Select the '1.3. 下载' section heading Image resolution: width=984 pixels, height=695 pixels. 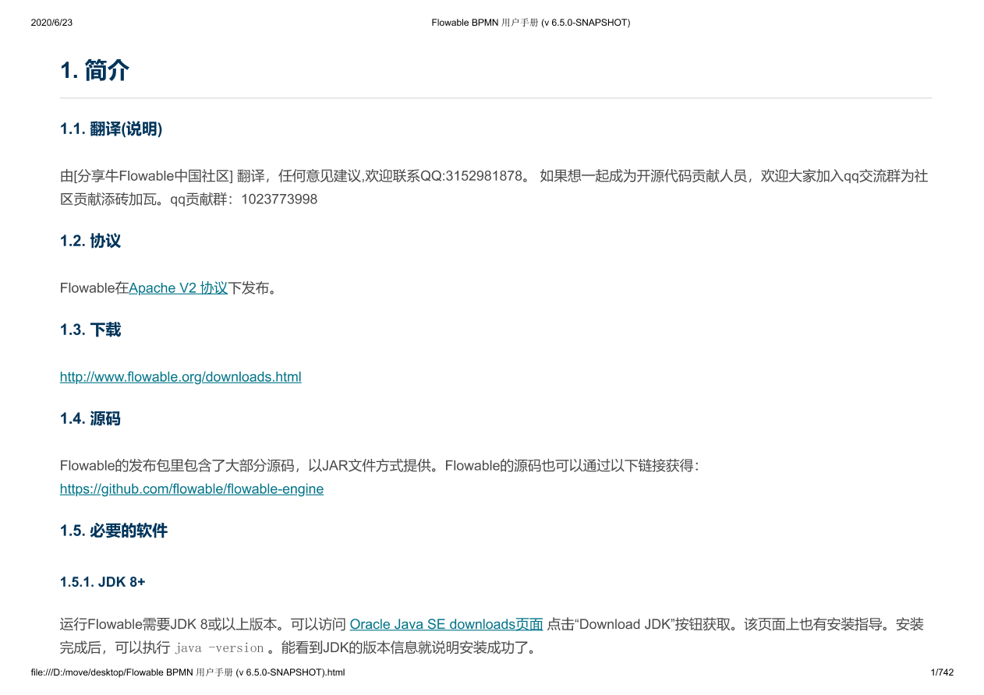[x=90, y=330]
